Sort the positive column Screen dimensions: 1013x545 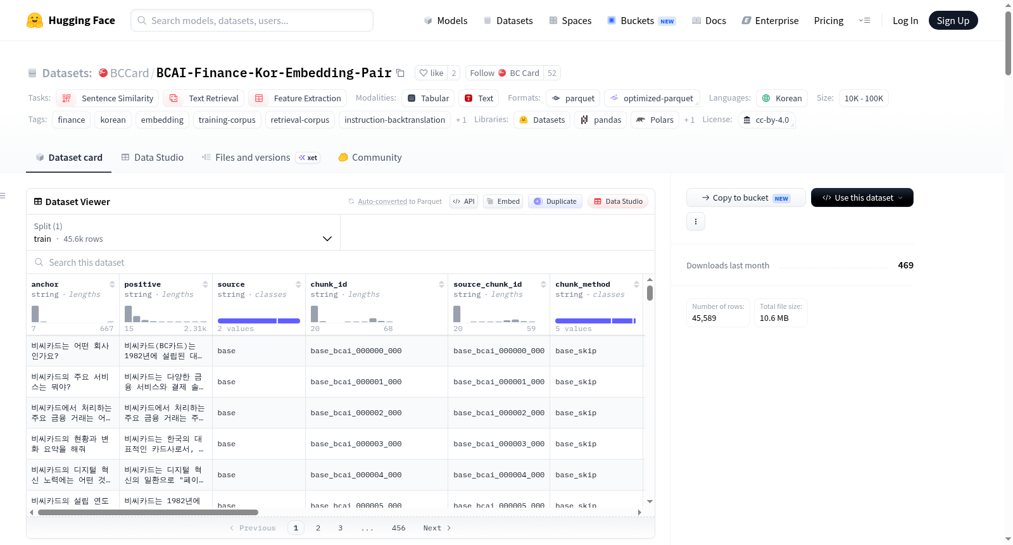click(205, 284)
